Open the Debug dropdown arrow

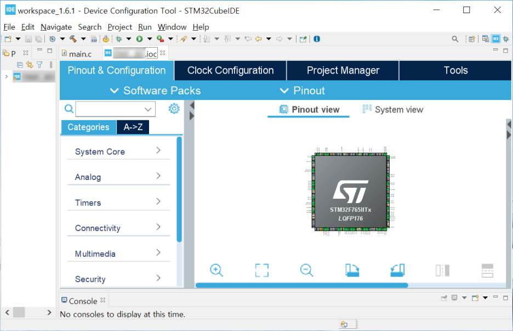pos(129,39)
